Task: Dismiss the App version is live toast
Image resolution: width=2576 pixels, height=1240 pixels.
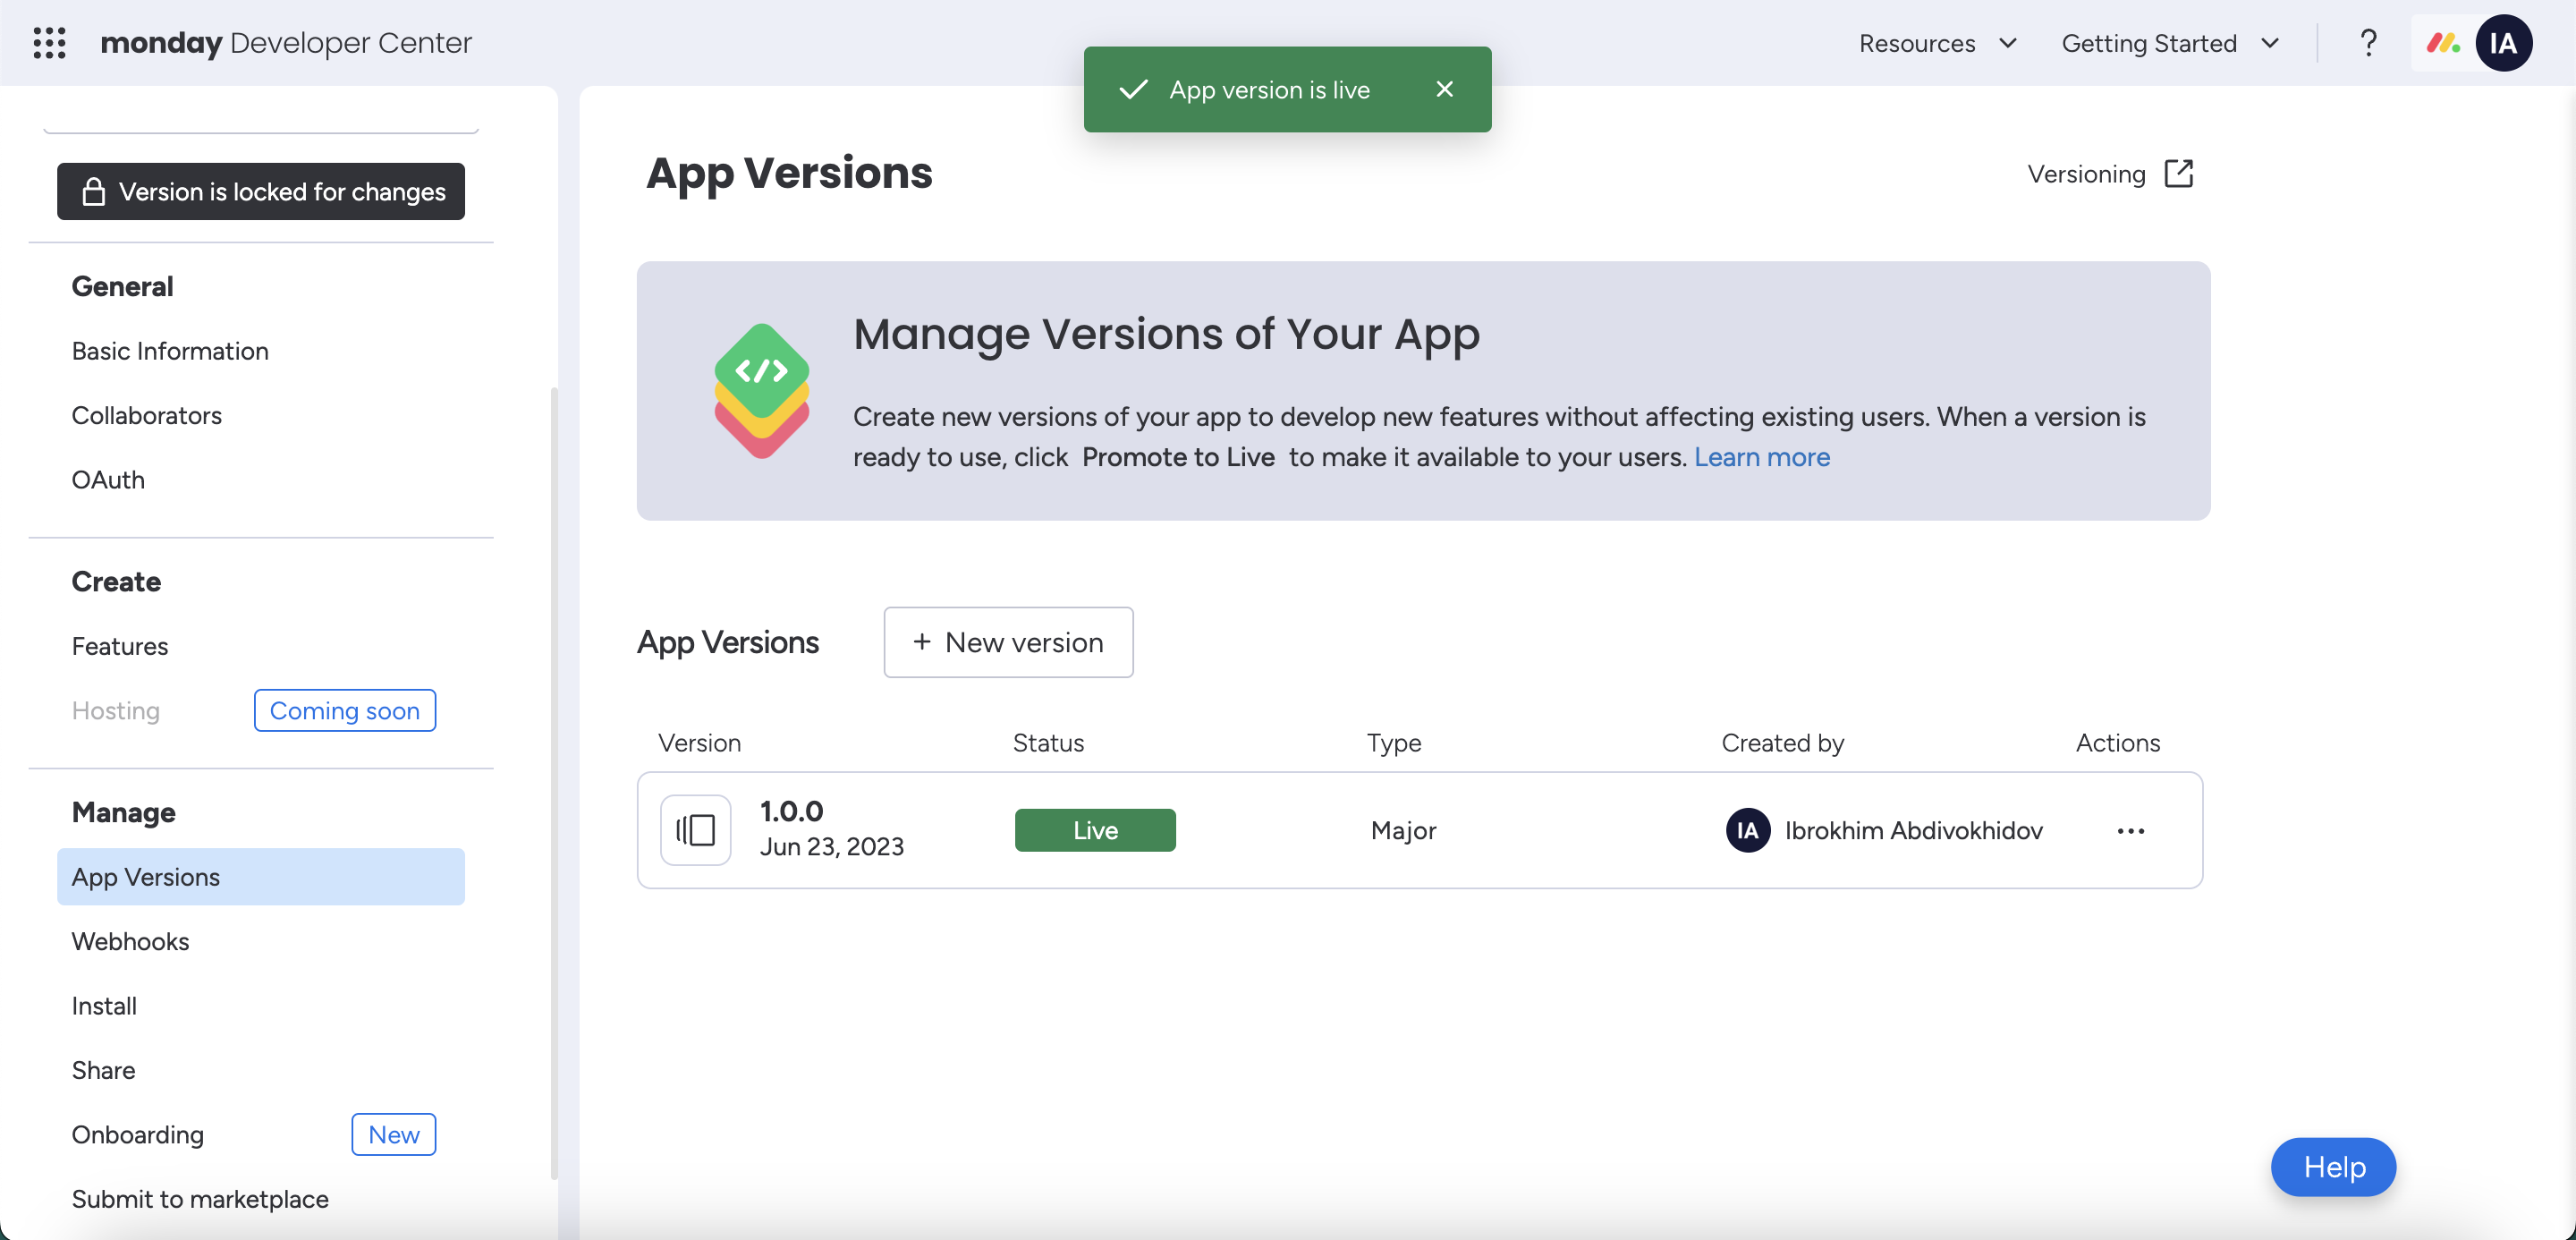Action: [x=1444, y=90]
